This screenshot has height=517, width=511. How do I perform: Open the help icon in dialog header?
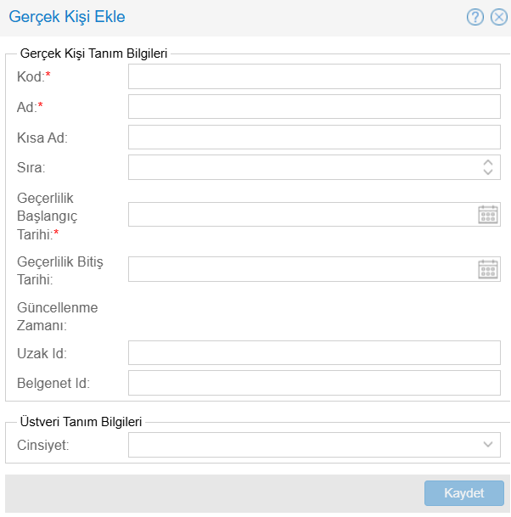pyautogui.click(x=475, y=17)
